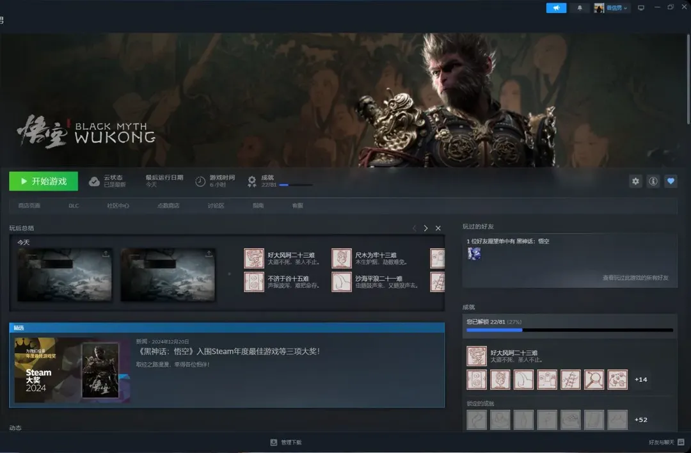This screenshot has width=691, height=453.
Task: Click the curved horn achievement icon in sidebar
Action: [523, 379]
